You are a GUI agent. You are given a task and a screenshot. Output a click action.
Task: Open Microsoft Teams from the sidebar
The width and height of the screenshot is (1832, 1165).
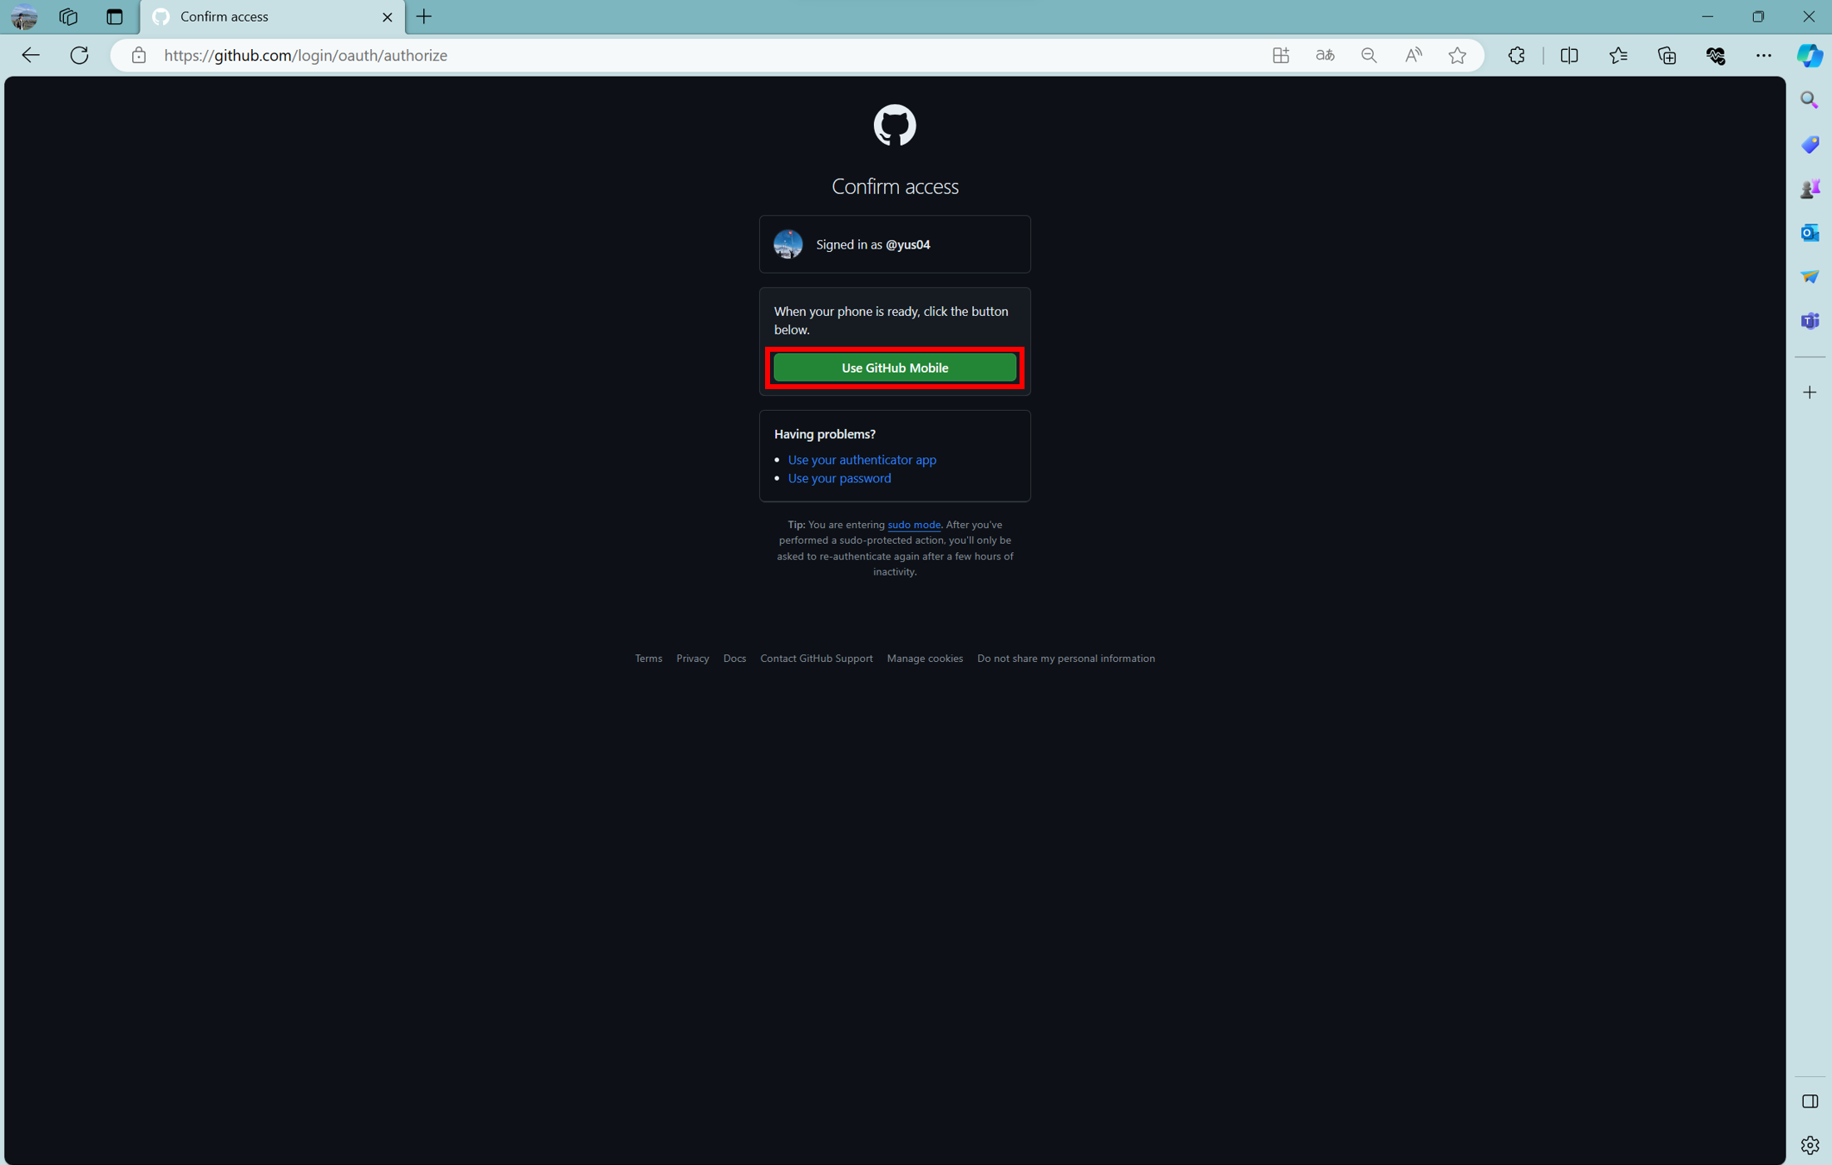[1810, 321]
